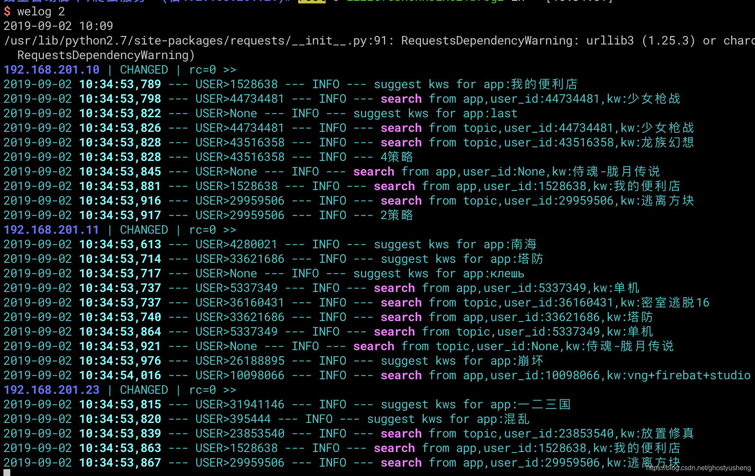The image size is (755, 476).
Task: Click timestamp 10:34:53,845
Action: coord(120,172)
